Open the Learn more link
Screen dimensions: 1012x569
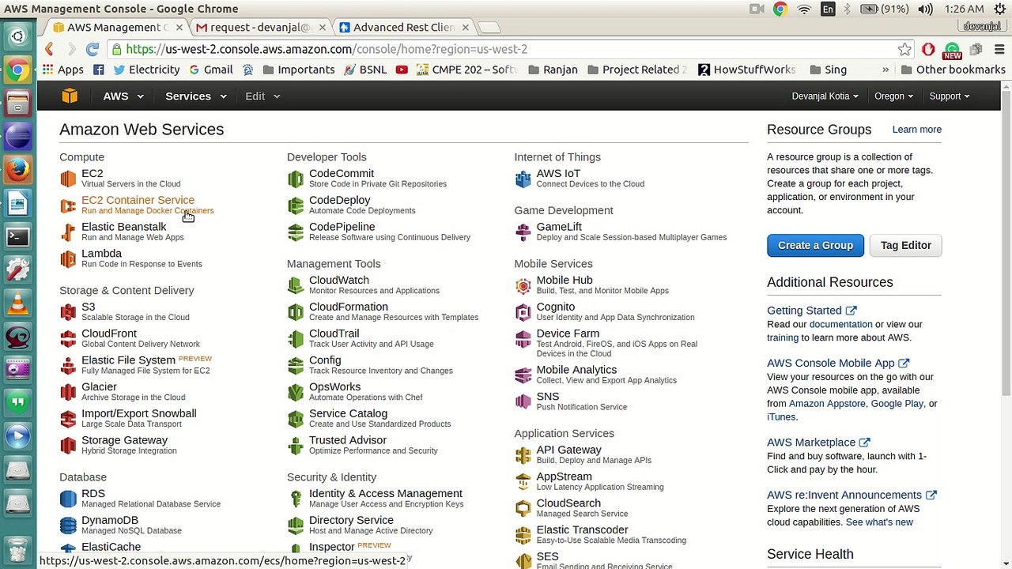[x=916, y=130]
